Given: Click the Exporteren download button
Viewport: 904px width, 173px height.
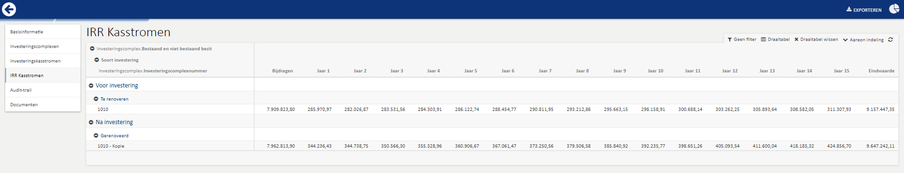Looking at the screenshot, I should (864, 9).
